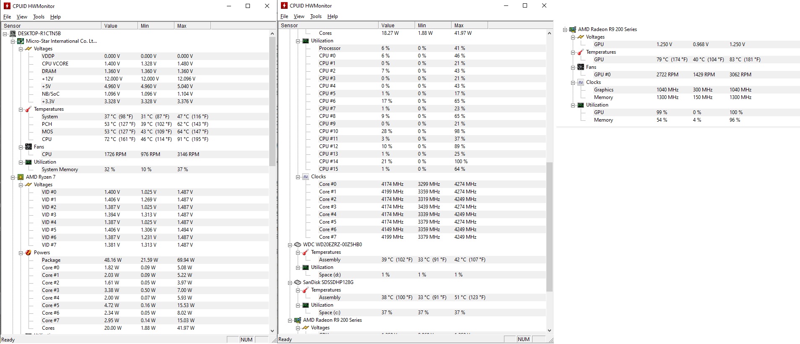Collapse AMD Ryzen 7 node

click(x=13, y=177)
